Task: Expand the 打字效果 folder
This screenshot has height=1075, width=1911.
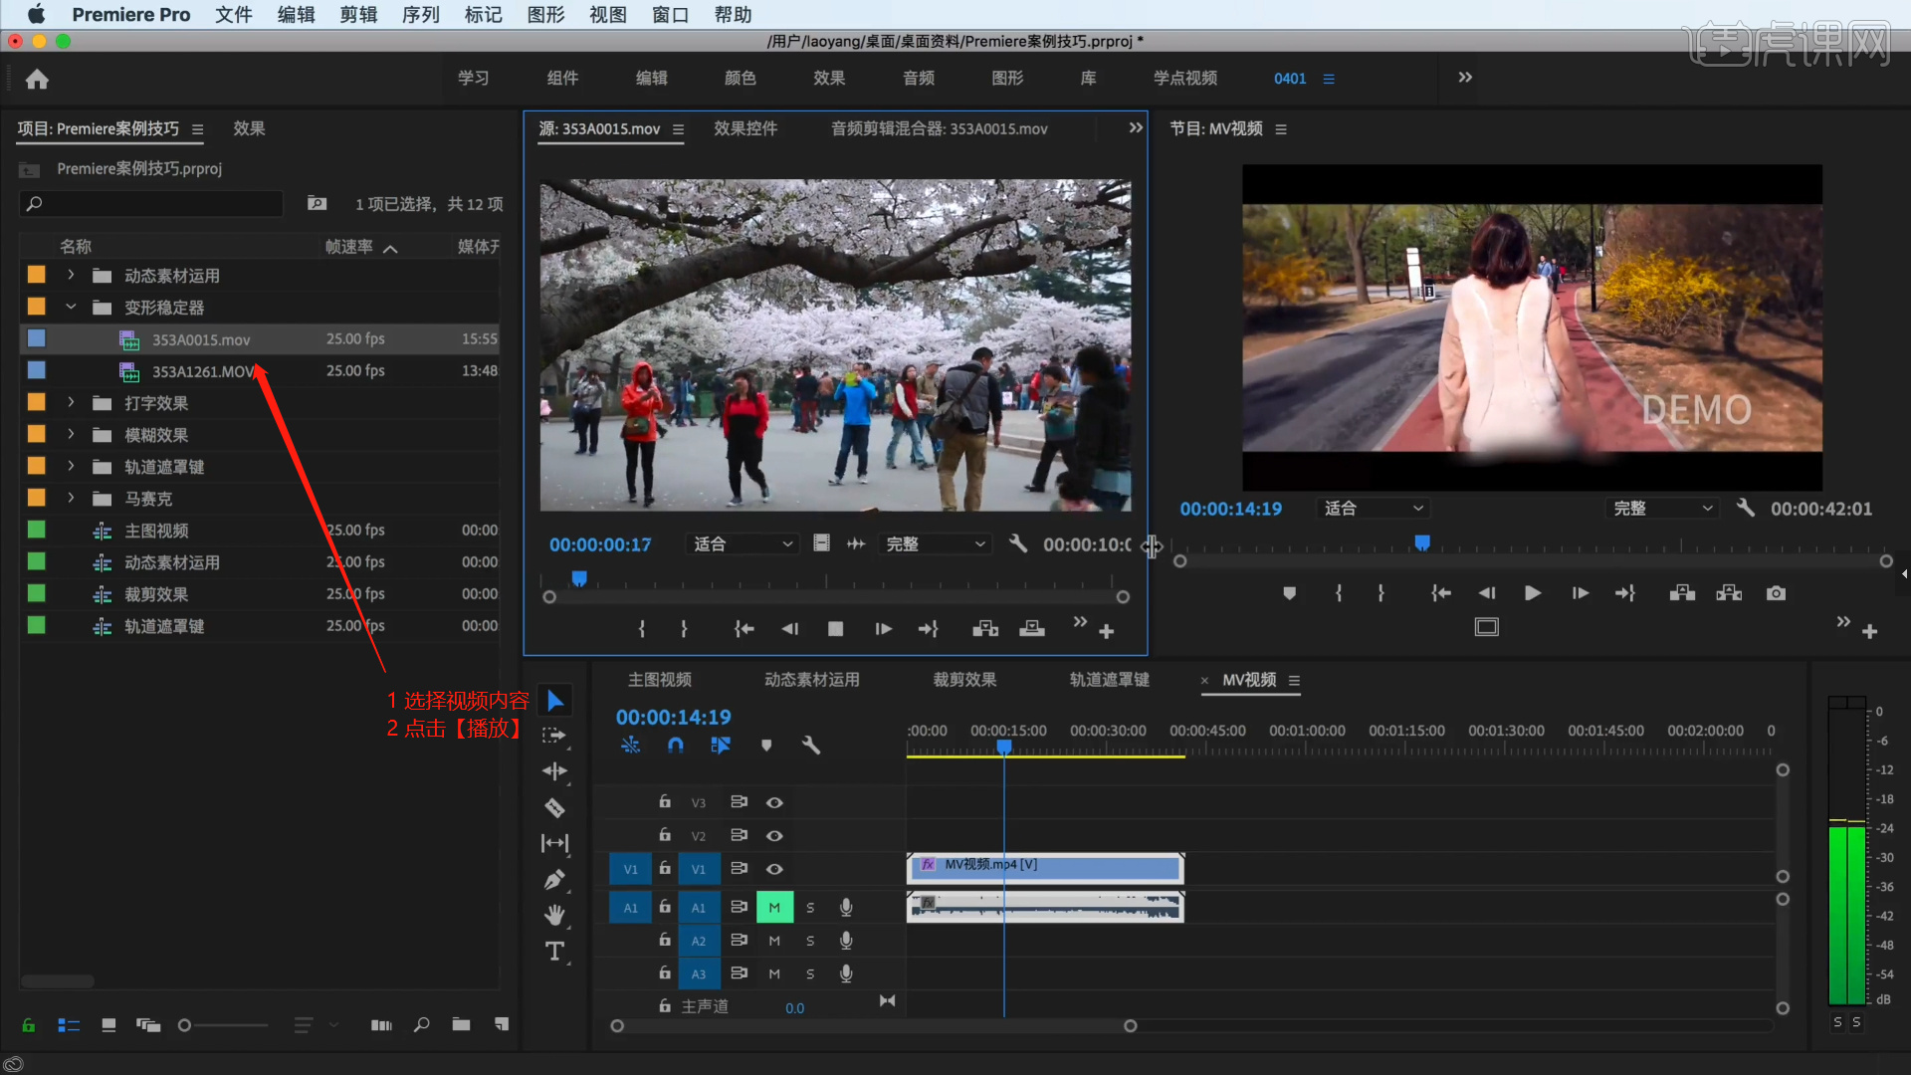Action: coord(71,403)
